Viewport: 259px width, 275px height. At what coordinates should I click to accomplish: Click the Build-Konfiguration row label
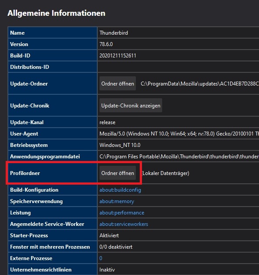point(34,190)
